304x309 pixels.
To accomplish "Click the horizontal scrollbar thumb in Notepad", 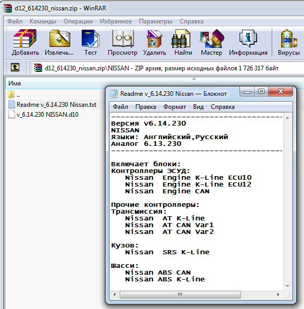I will pyautogui.click(x=180, y=294).
